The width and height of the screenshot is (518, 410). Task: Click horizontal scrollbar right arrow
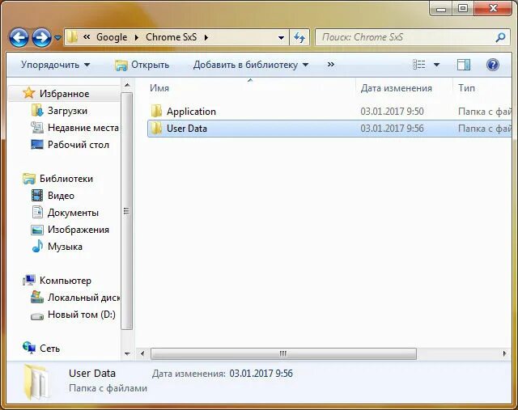504,354
